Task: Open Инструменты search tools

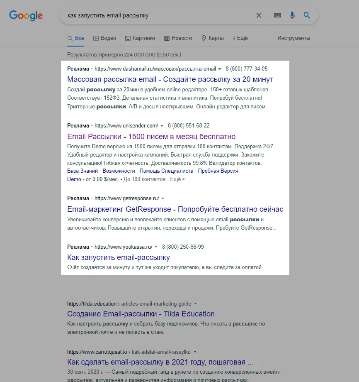Action: tap(294, 38)
